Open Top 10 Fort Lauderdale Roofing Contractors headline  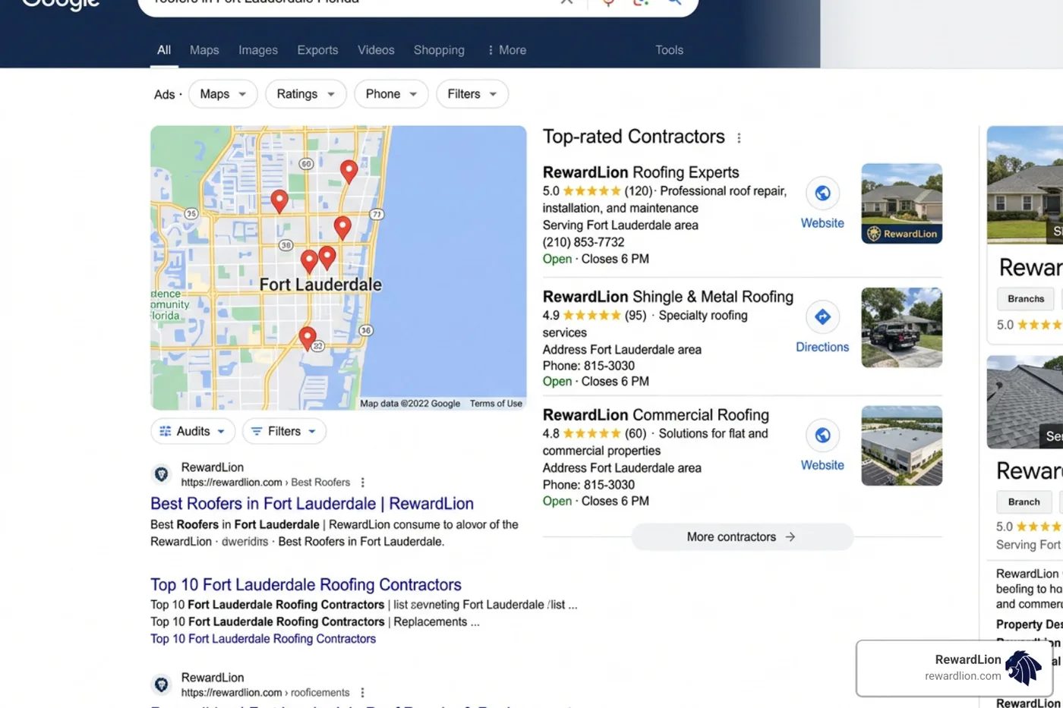click(x=306, y=585)
